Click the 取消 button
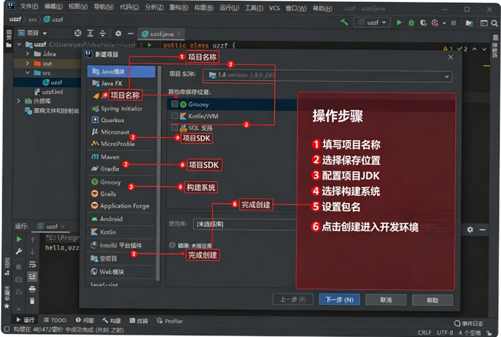This screenshot has width=501, height=337. pyautogui.click(x=386, y=300)
